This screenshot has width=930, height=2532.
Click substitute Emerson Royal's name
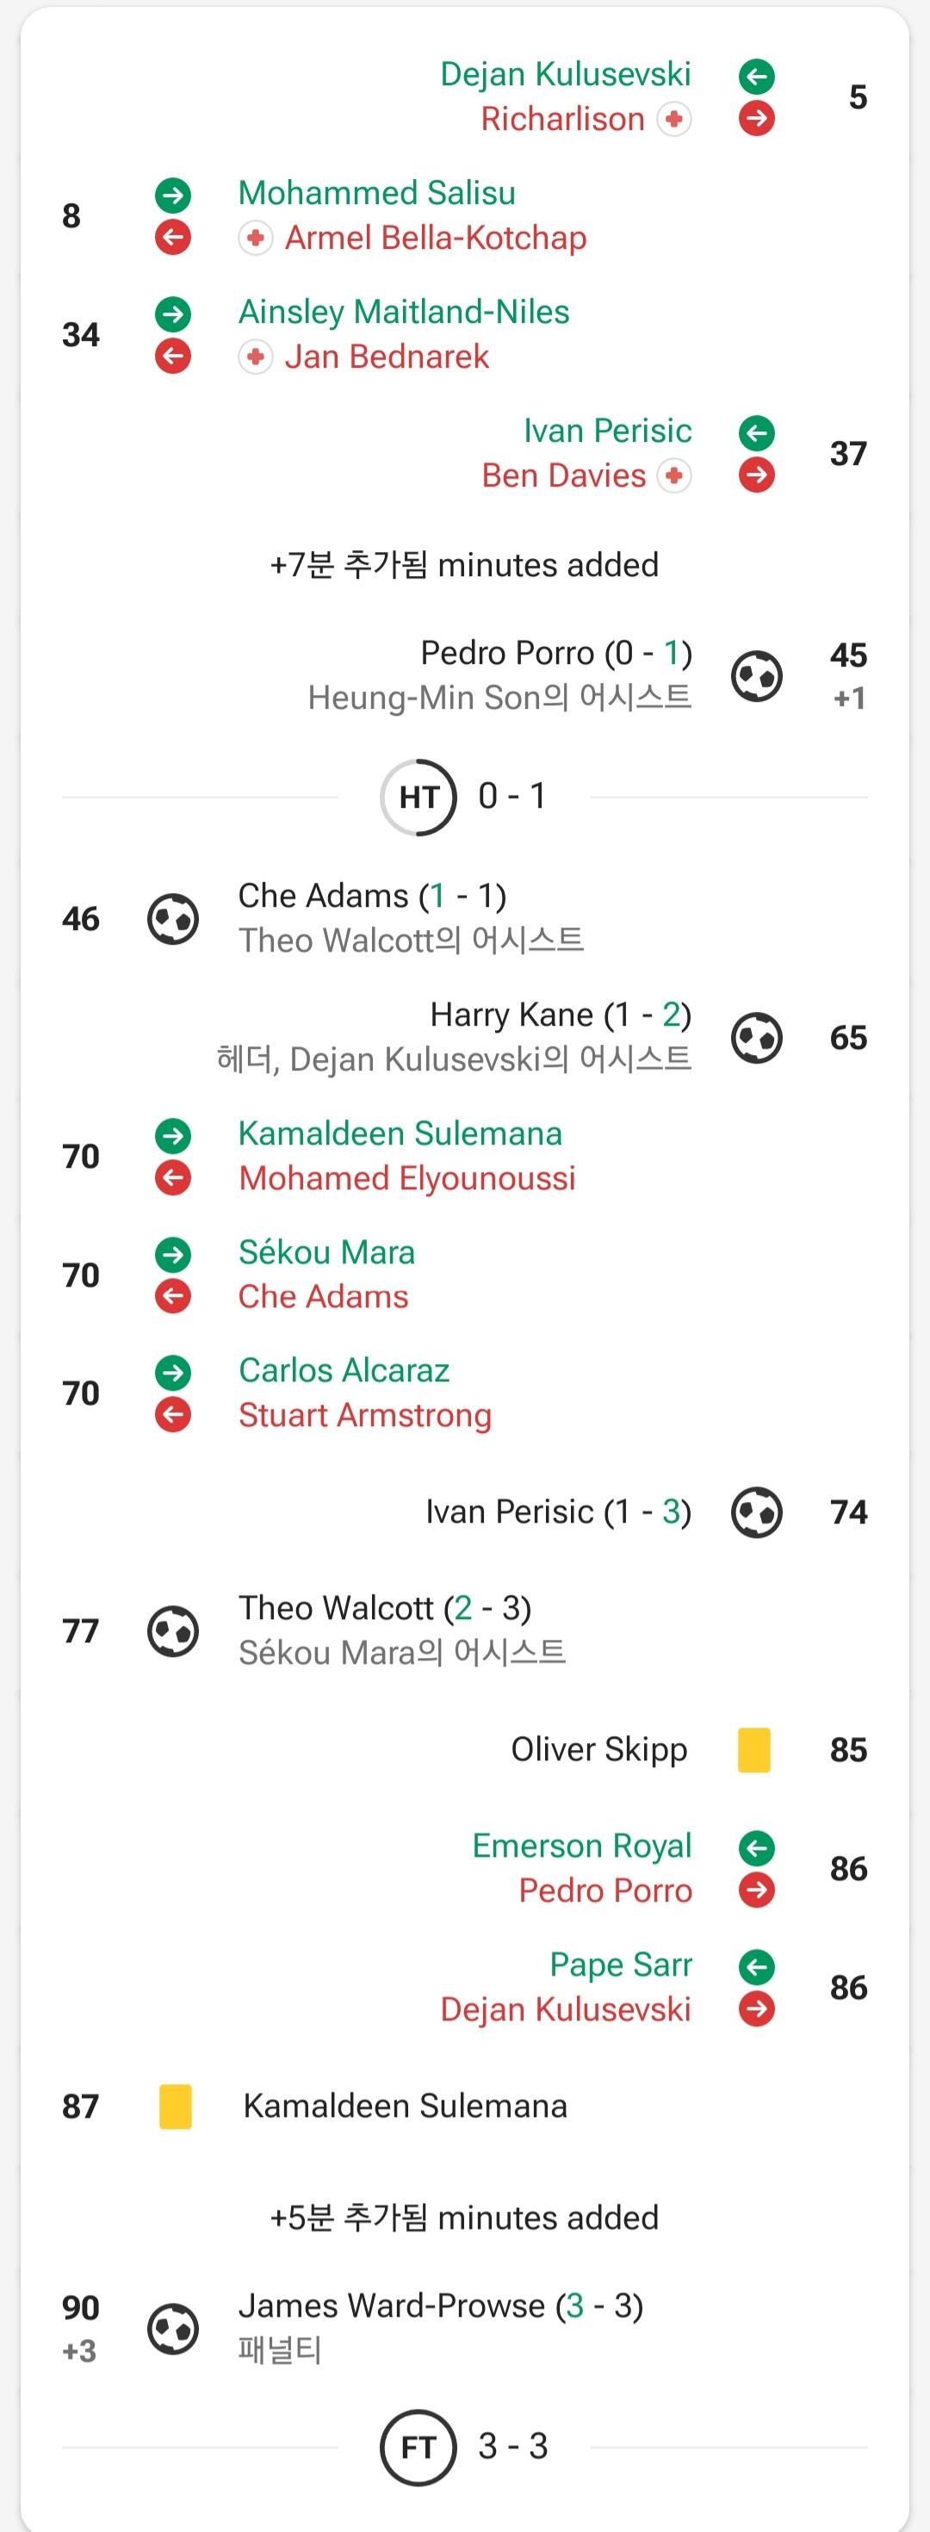(x=582, y=1846)
